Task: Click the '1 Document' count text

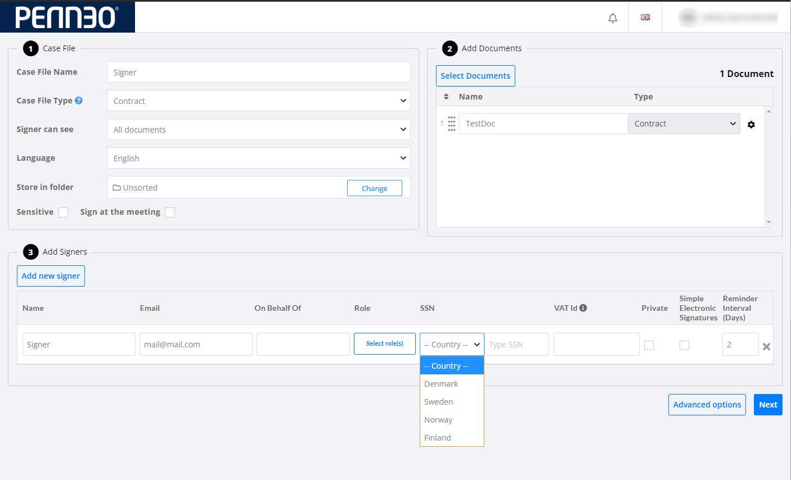Action: (747, 74)
